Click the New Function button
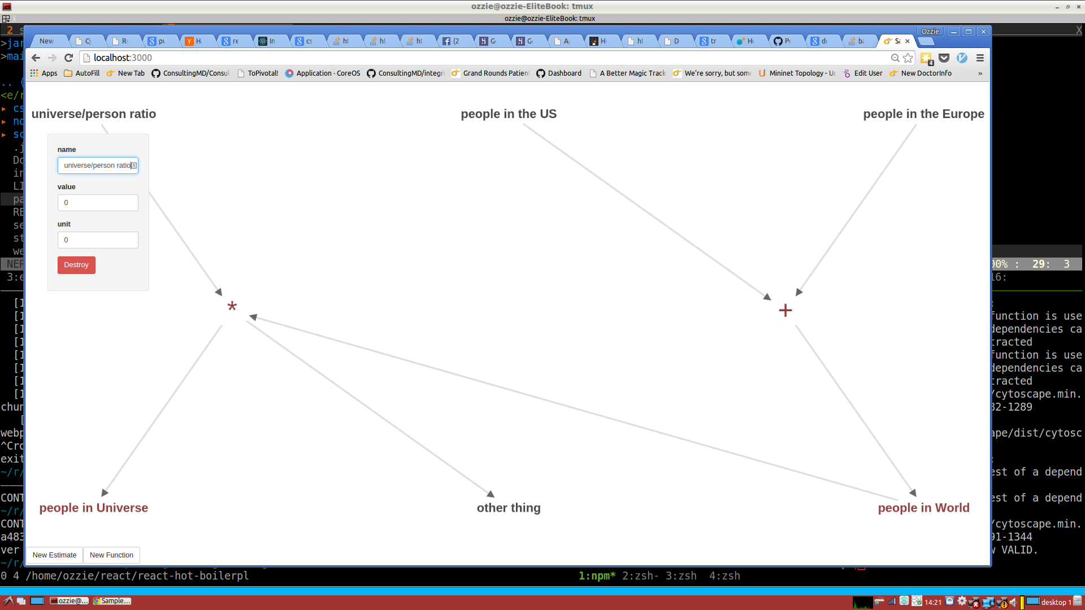This screenshot has height=610, width=1085. (x=111, y=555)
